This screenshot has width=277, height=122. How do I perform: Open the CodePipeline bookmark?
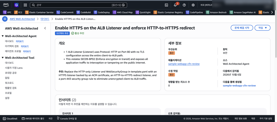[194, 12]
